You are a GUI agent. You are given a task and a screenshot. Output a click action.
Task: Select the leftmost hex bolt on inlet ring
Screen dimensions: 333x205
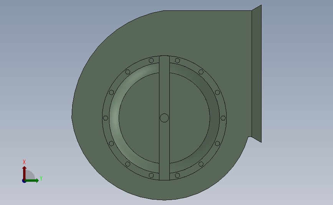(106, 118)
